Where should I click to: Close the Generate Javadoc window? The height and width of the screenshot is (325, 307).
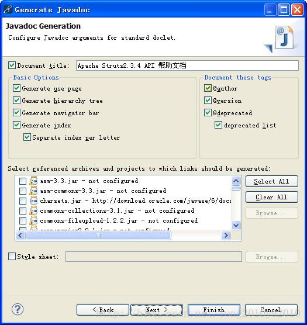click(x=297, y=9)
